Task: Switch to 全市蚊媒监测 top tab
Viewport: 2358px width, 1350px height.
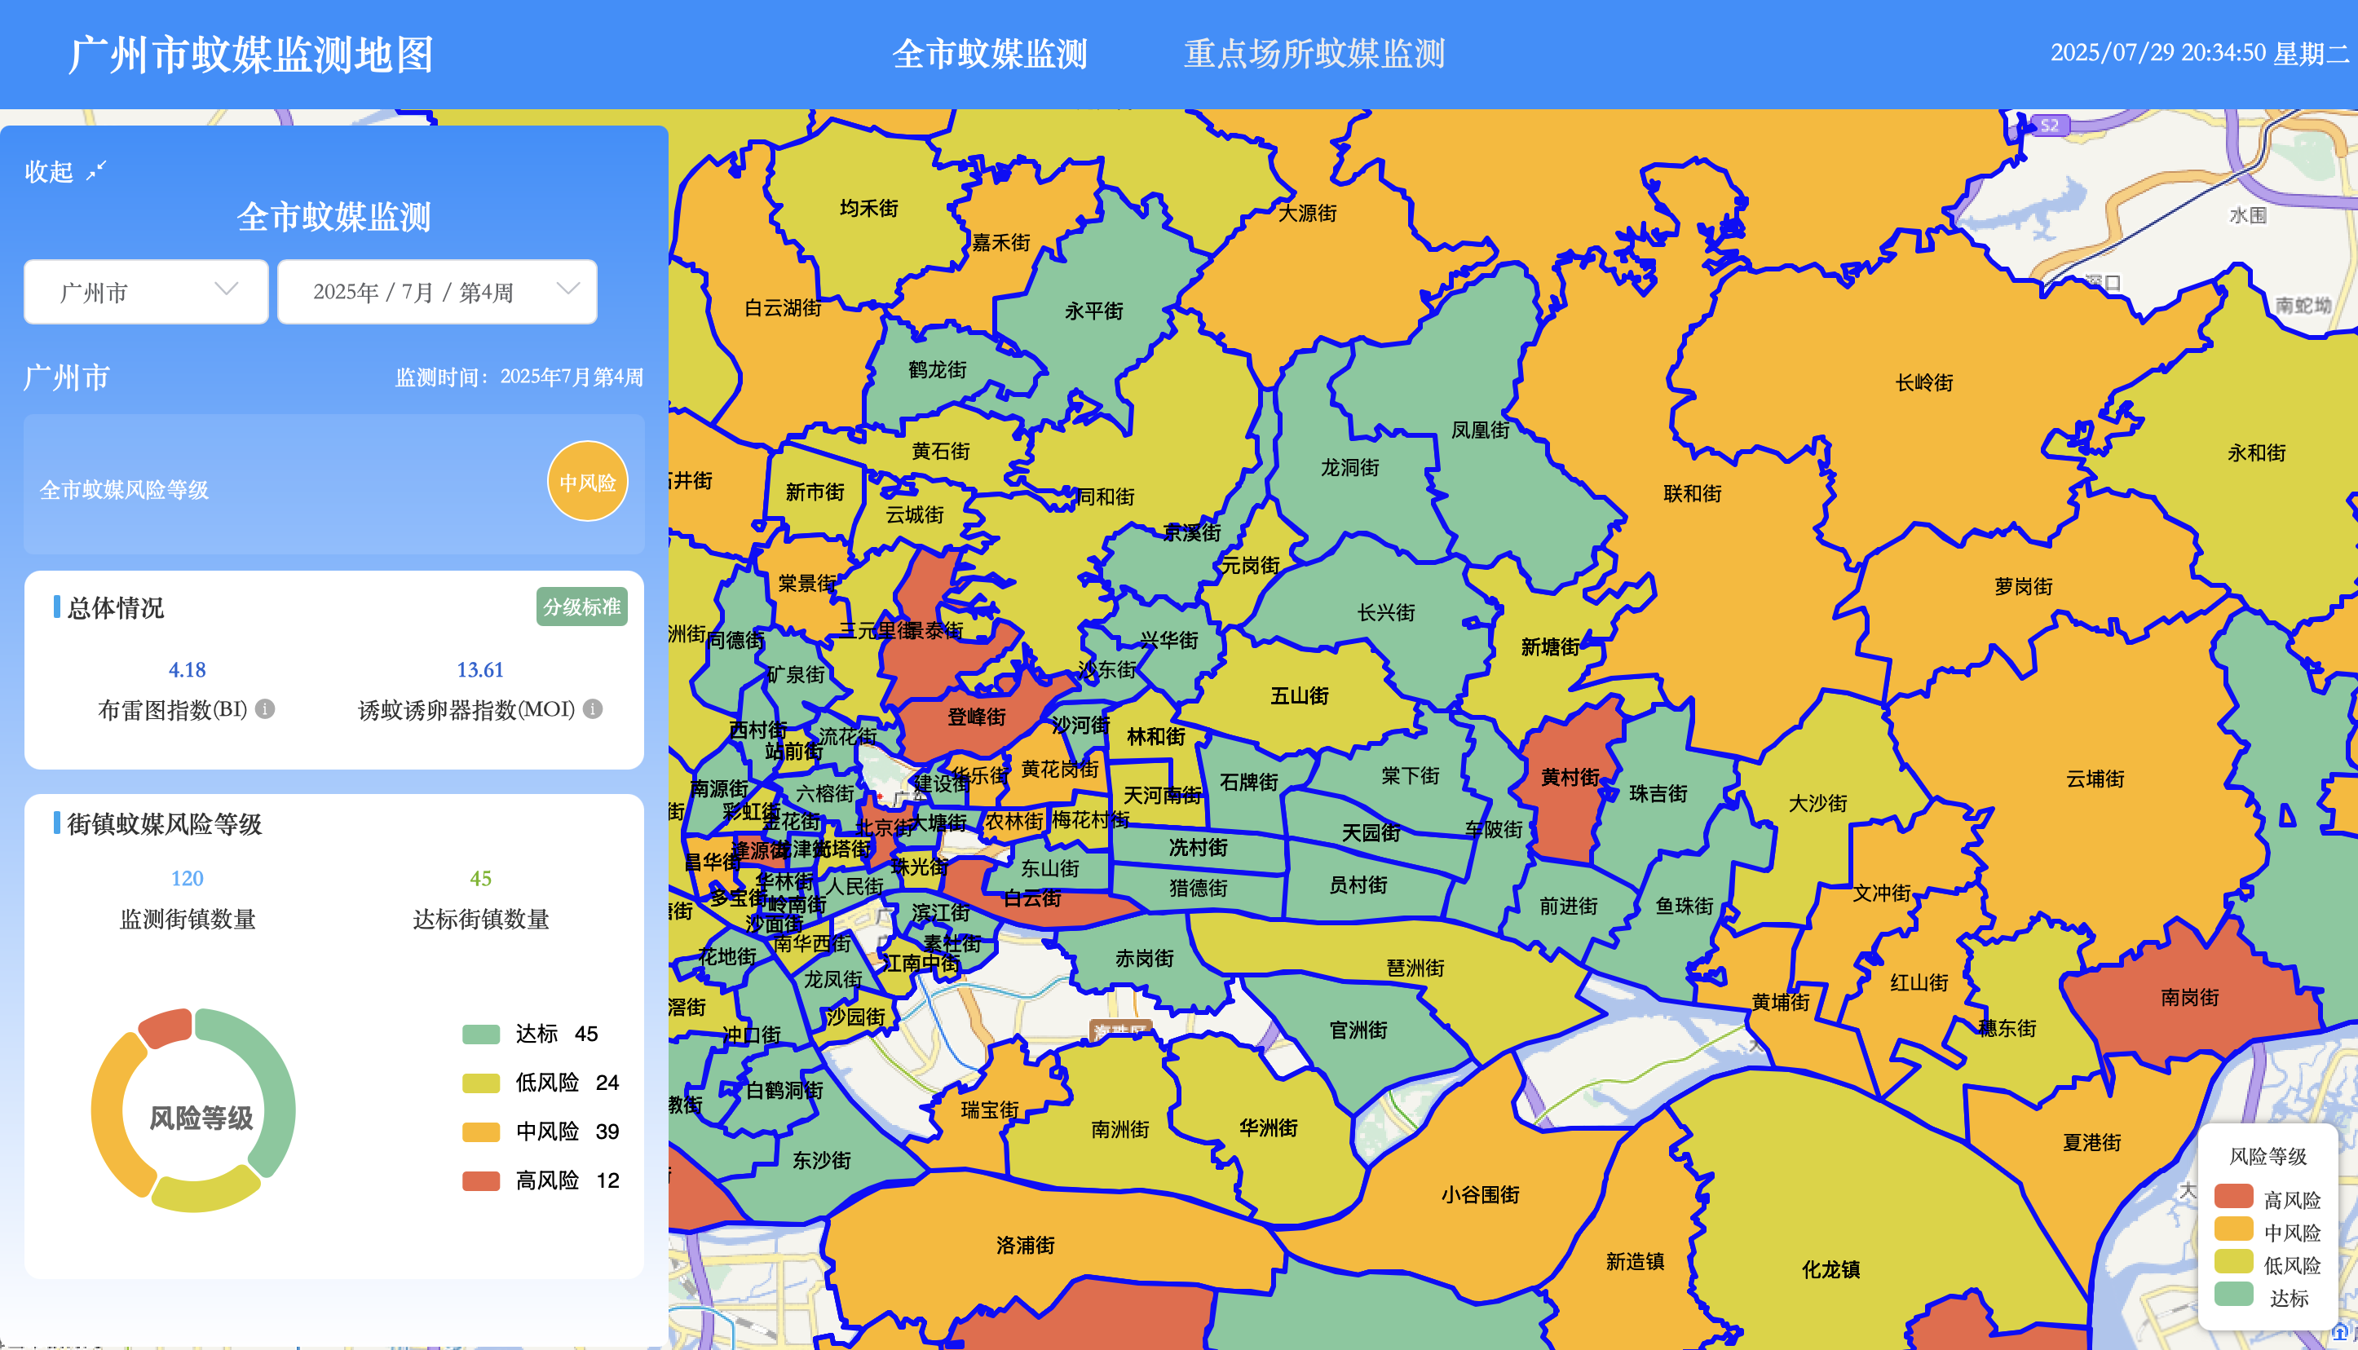Action: [x=989, y=54]
